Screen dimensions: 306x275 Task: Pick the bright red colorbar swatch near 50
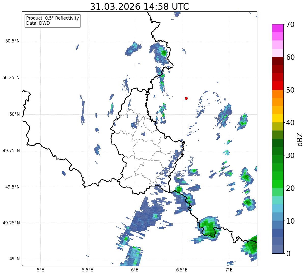pos(277,85)
